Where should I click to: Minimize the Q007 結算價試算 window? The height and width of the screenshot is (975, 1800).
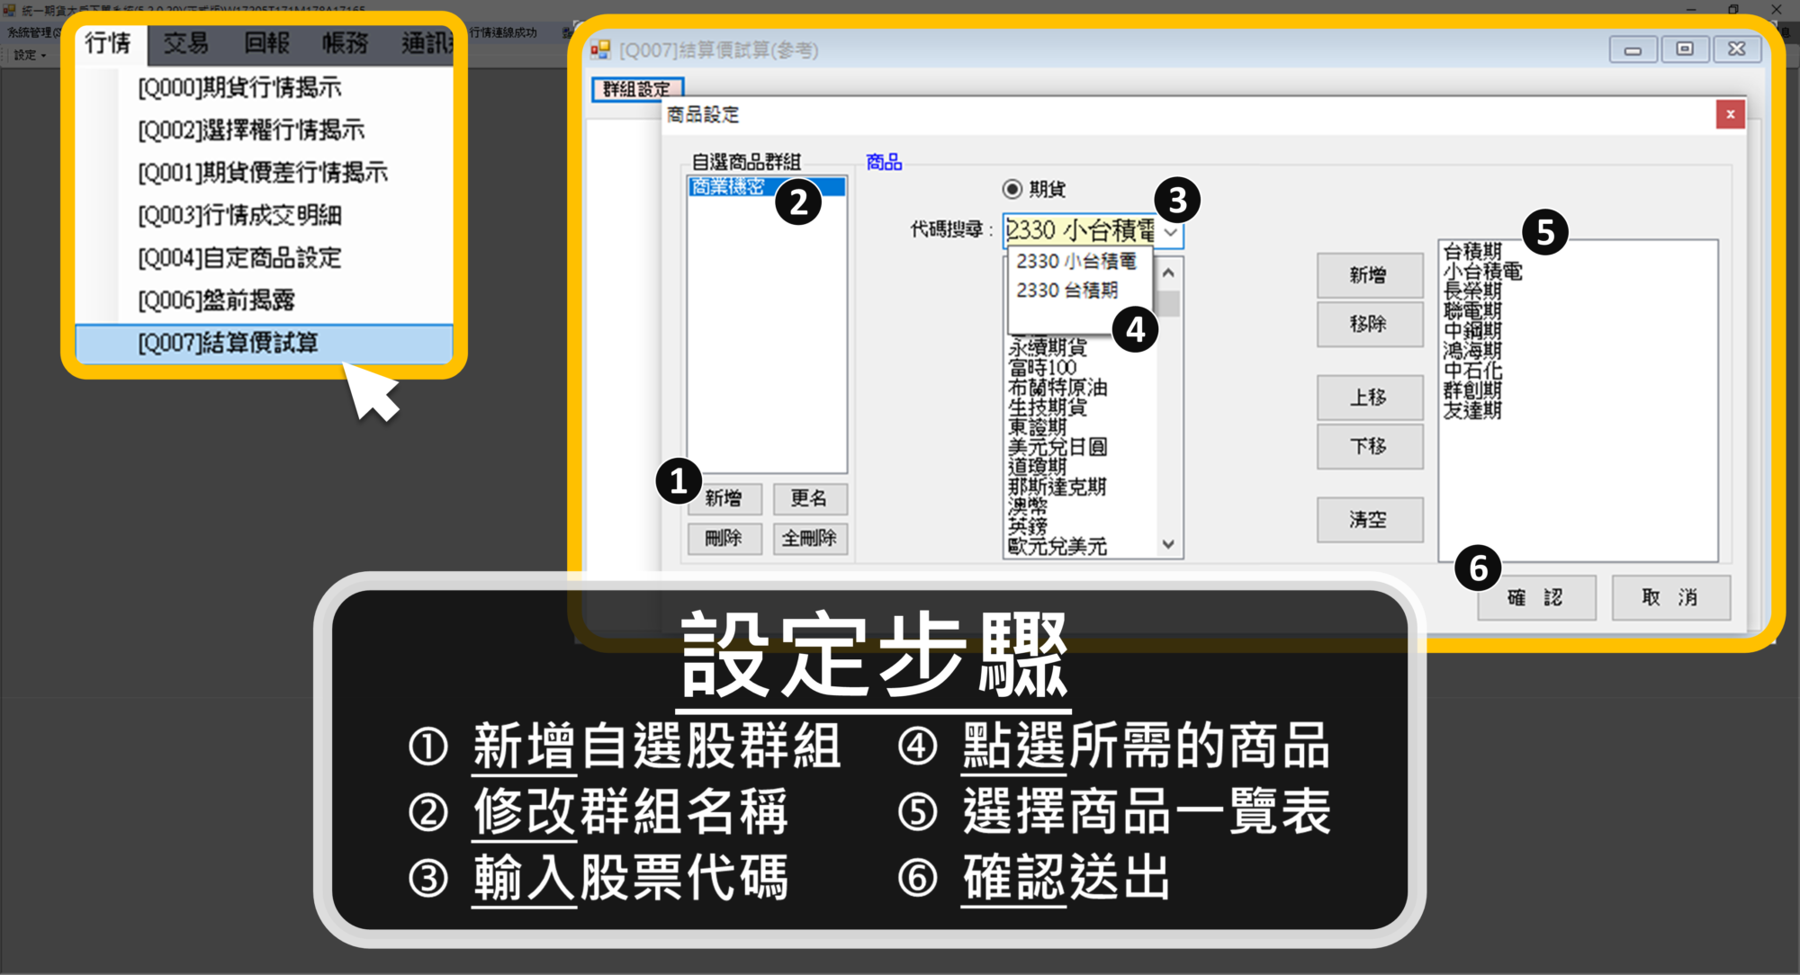click(1633, 49)
